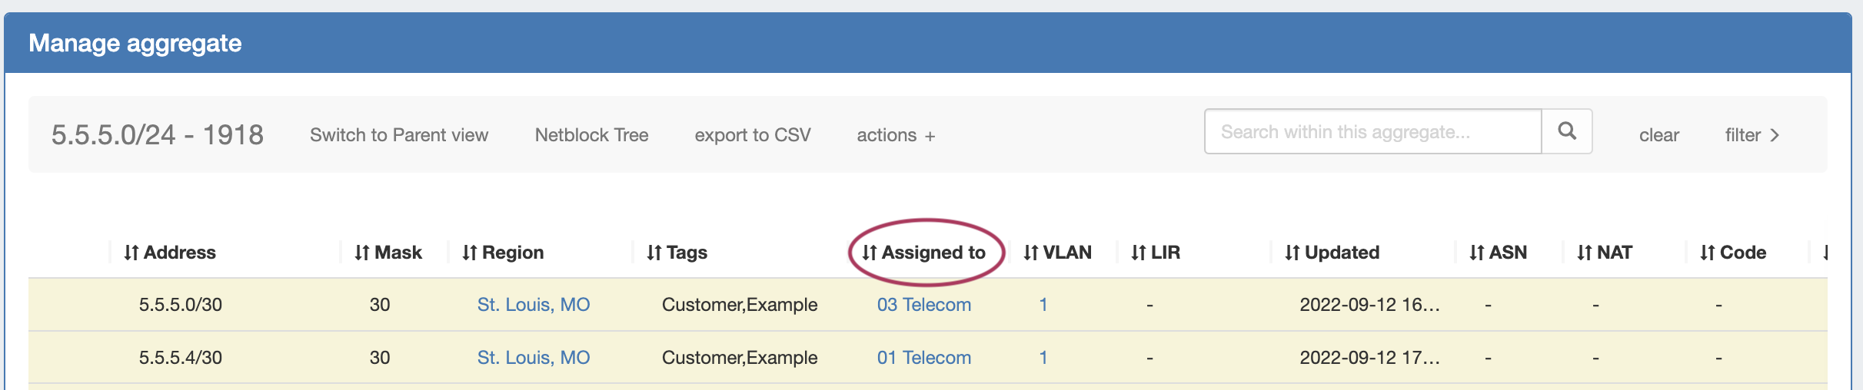This screenshot has height=390, width=1863.
Task: Click export to CSV
Action: (753, 135)
